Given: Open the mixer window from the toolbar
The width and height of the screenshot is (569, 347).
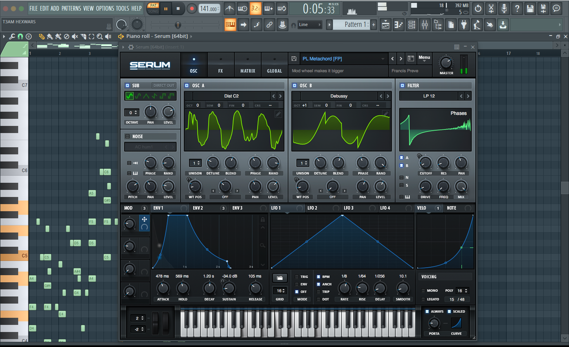Looking at the screenshot, I should click(x=425, y=25).
